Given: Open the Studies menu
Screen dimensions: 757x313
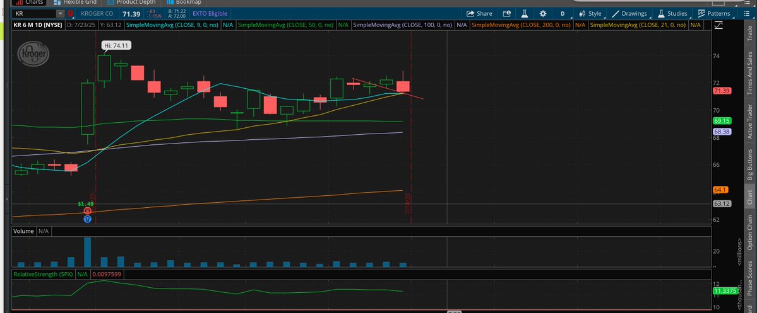Looking at the screenshot, I should point(672,13).
